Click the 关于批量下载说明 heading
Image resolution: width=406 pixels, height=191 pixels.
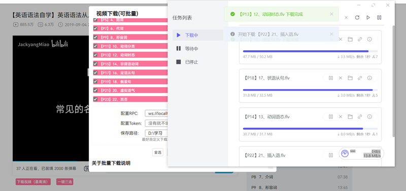[111, 163]
